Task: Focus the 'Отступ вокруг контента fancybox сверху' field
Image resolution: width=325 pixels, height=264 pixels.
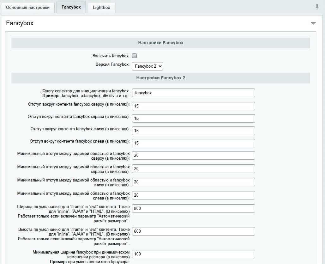Action: click(193, 106)
